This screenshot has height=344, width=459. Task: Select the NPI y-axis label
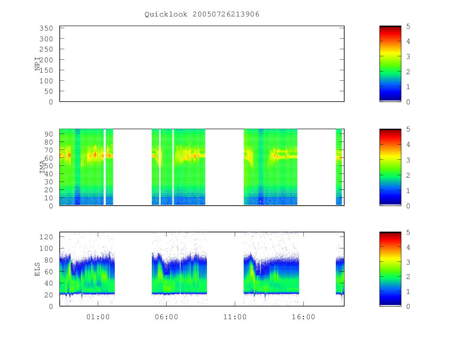pyautogui.click(x=38, y=64)
